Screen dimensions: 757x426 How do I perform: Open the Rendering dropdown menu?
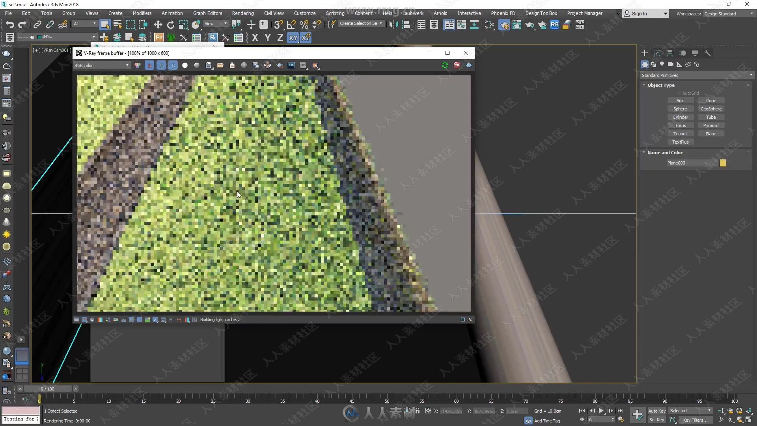[242, 13]
